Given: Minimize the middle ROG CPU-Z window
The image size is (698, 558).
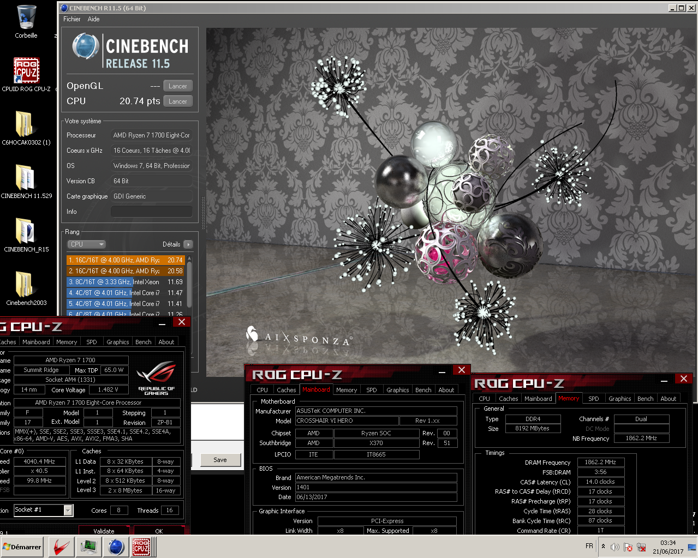Looking at the screenshot, I should click(443, 371).
